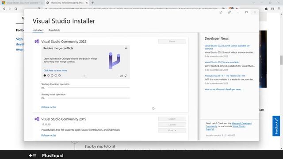This screenshot has height=159, width=283.
Task: Open the browser hamburger menu
Action: tap(279, 9)
